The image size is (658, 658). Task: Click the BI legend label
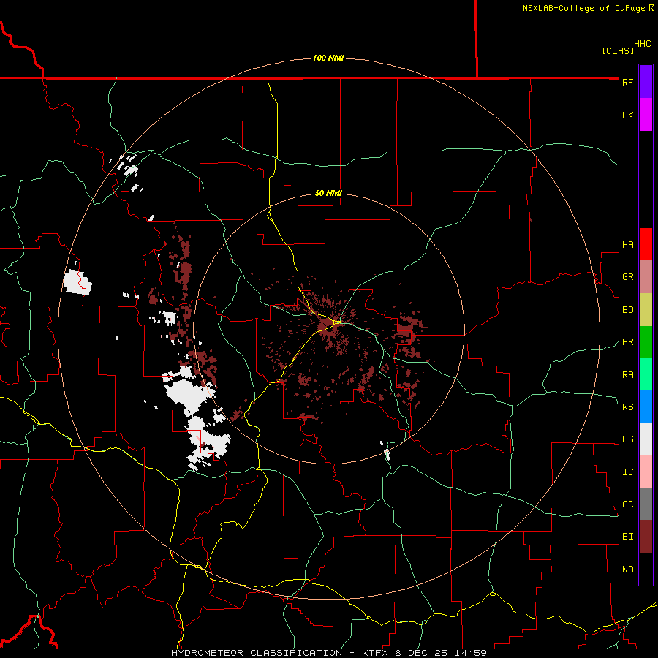[x=627, y=537]
